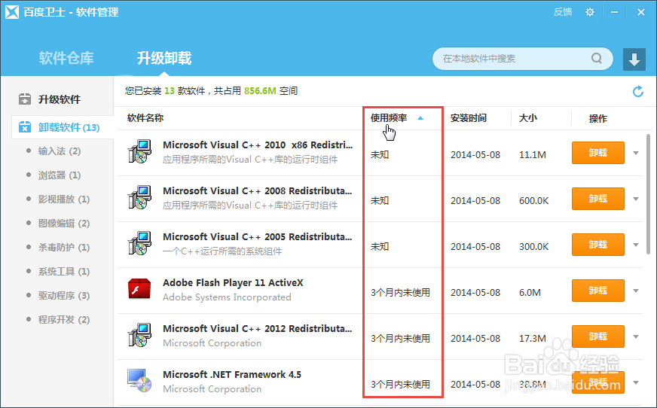This screenshot has height=408, width=657.
Task: Click the search magnifier icon
Action: coord(597,58)
